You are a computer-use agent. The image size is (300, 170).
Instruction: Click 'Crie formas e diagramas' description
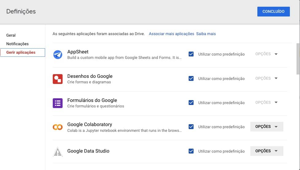point(89,82)
